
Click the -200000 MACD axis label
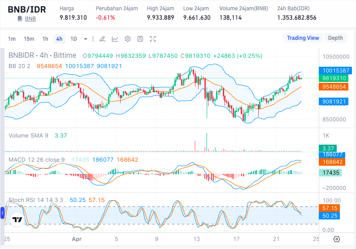pyautogui.click(x=334, y=188)
